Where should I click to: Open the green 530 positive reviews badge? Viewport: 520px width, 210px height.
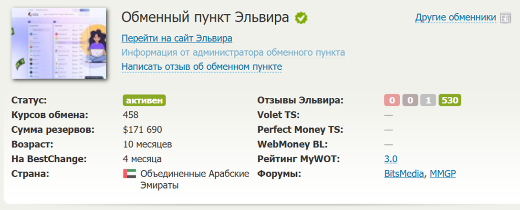449,101
